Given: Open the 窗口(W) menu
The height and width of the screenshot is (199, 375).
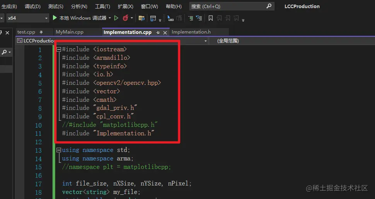Looking at the screenshot, I should (x=150, y=7).
